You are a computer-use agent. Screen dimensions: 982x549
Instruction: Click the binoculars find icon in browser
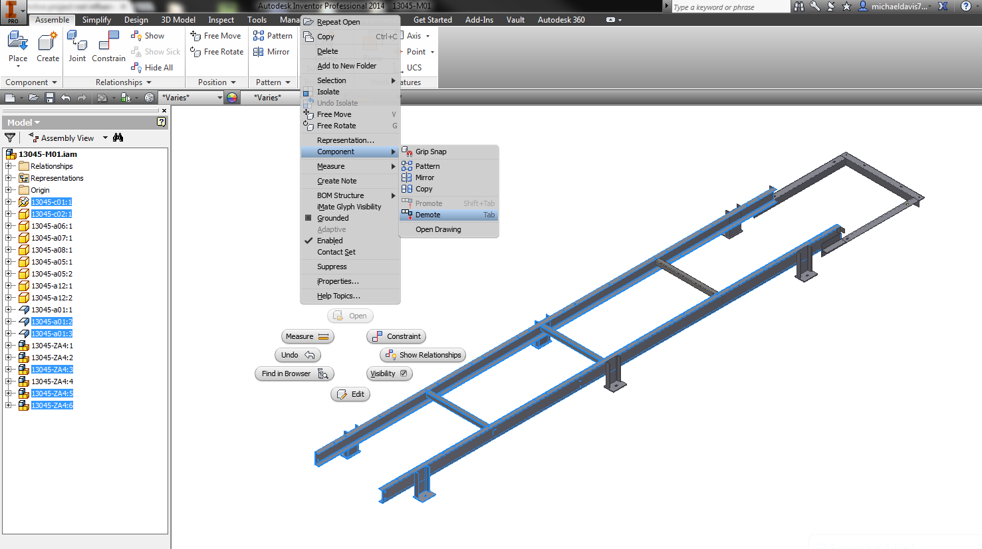[x=118, y=138]
